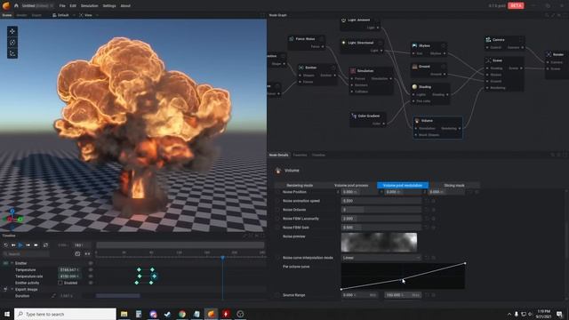569x320 pixels.
Task: Click the Volume node icon in graph
Action: click(x=417, y=121)
